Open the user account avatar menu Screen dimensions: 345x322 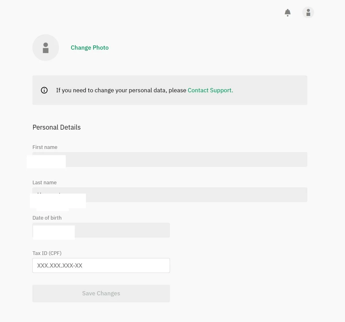[308, 12]
